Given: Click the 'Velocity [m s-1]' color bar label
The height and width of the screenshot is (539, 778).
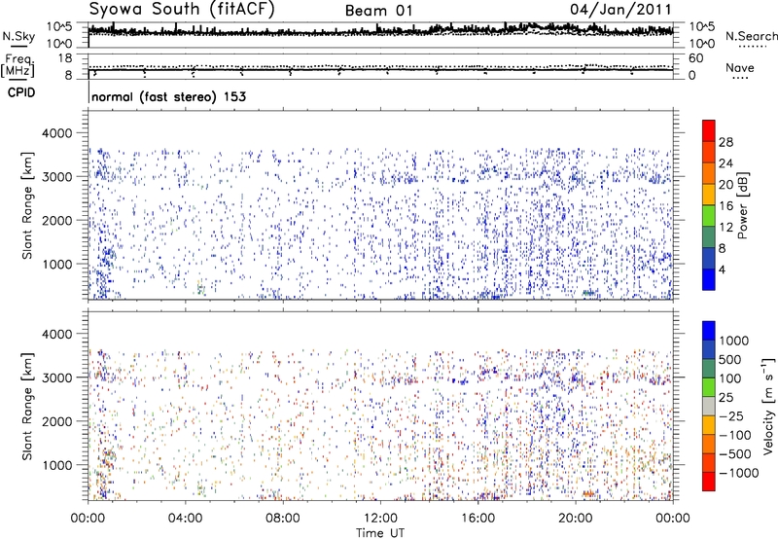Looking at the screenshot, I should (768, 406).
